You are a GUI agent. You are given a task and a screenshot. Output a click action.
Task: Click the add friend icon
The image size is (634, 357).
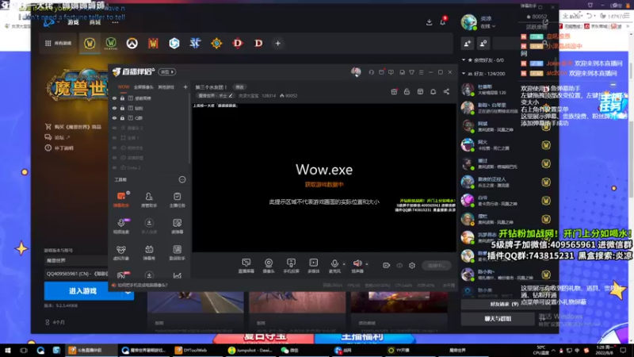point(468,44)
